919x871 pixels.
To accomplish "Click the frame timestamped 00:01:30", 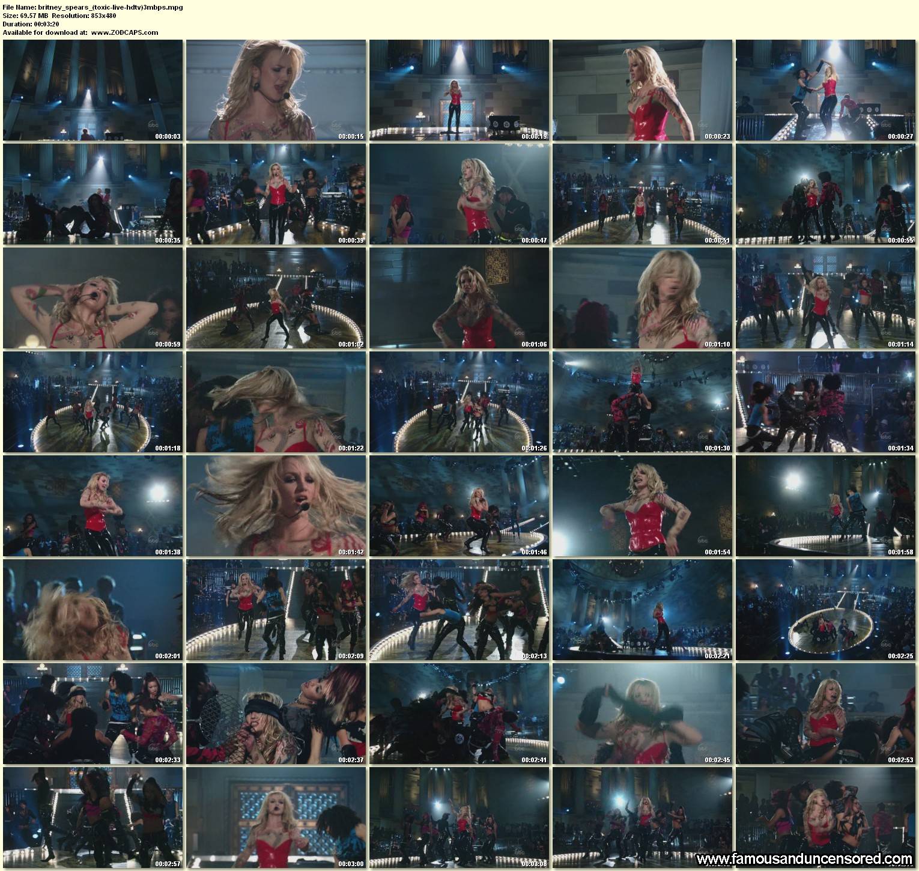I will (x=642, y=402).
